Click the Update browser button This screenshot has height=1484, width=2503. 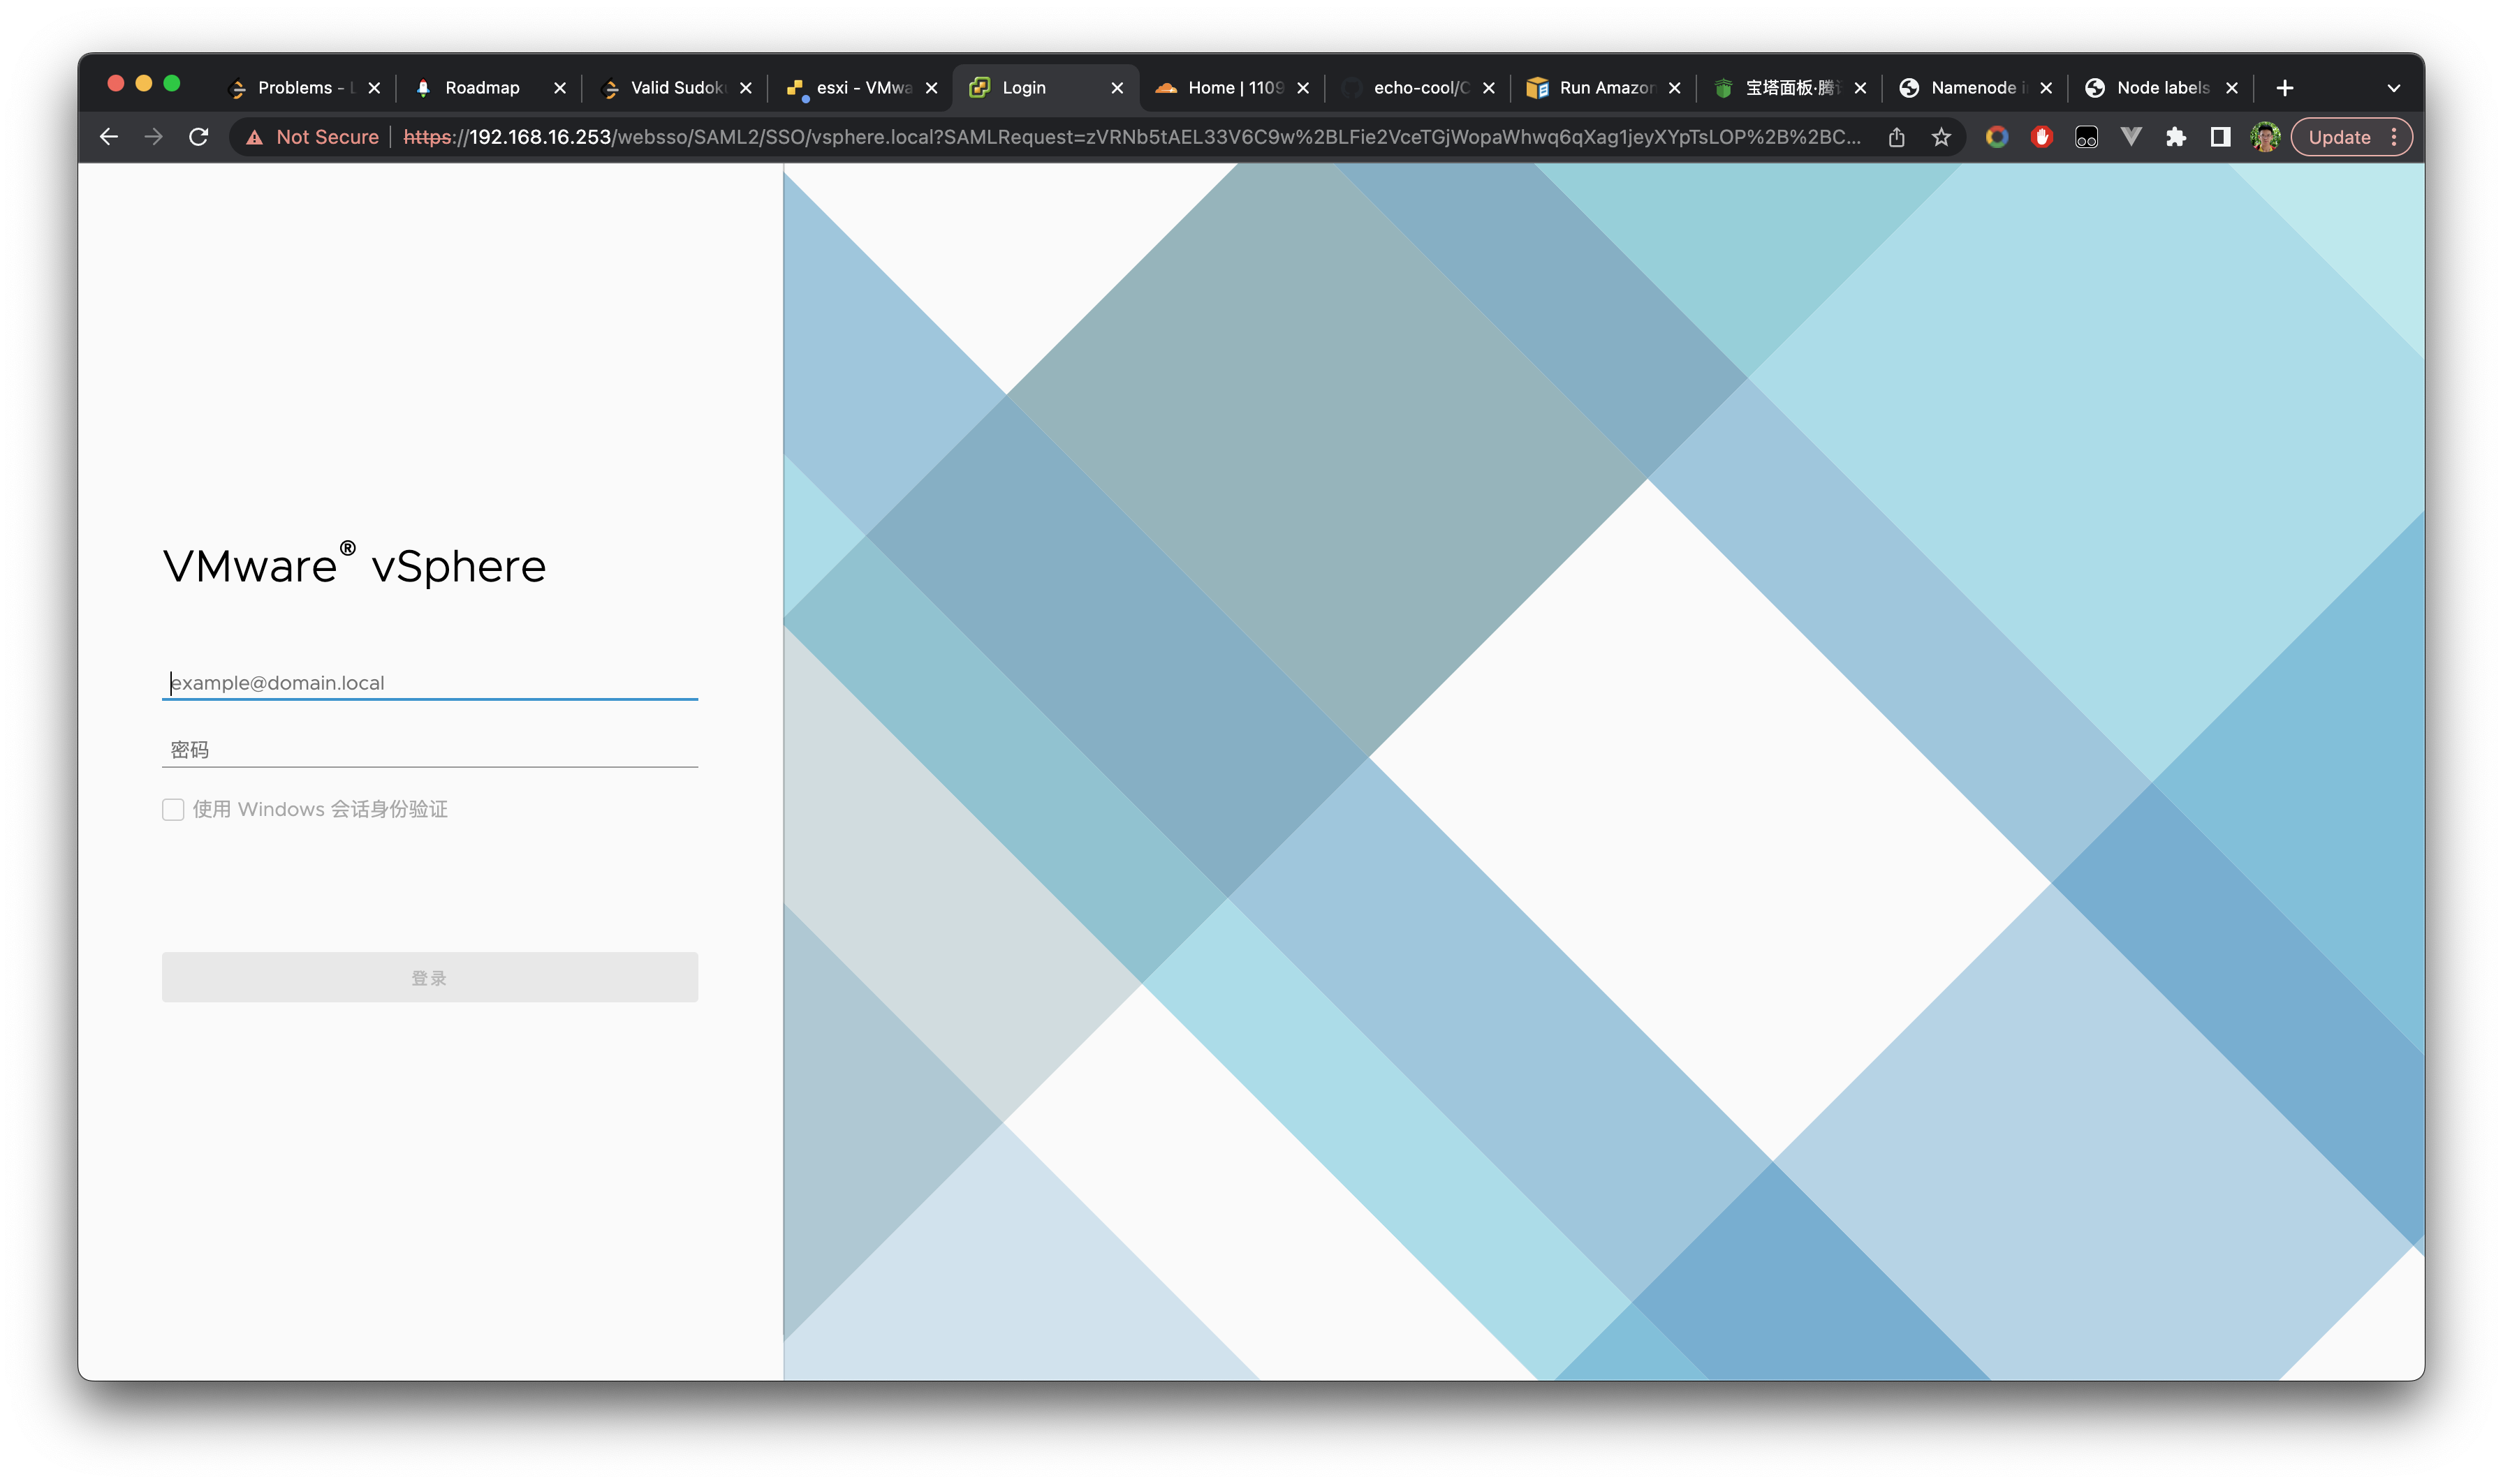[x=2339, y=137]
